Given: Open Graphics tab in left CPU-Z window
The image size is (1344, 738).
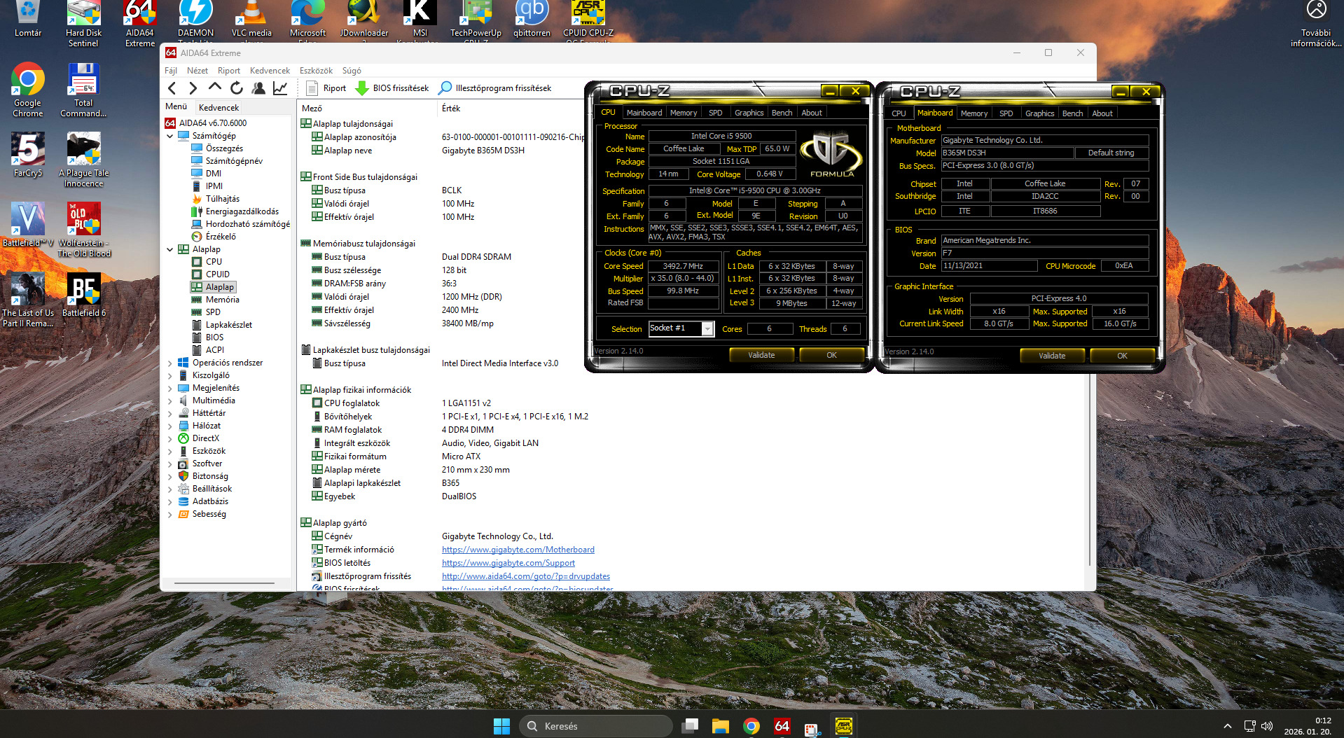Looking at the screenshot, I should click(x=749, y=113).
